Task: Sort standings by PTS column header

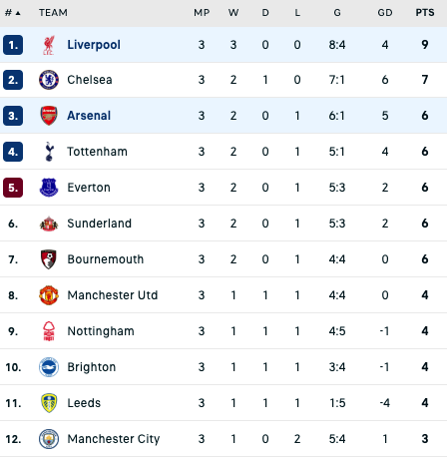Action: 425,13
